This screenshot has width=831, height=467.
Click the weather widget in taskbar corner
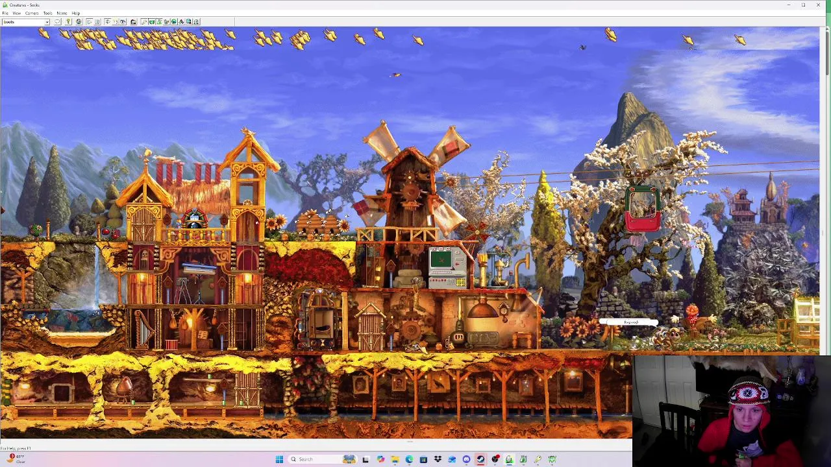14,459
